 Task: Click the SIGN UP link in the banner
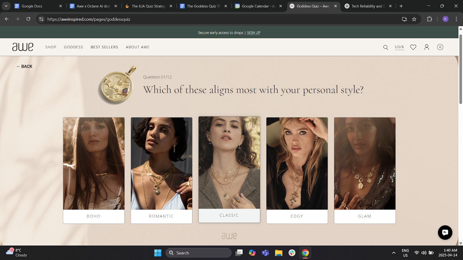tap(253, 33)
